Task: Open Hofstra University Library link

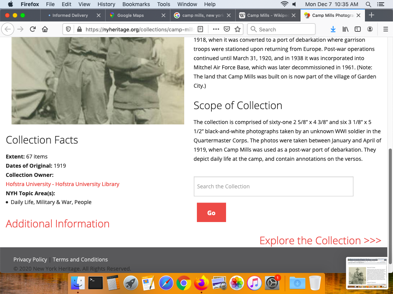Action: pos(63,184)
